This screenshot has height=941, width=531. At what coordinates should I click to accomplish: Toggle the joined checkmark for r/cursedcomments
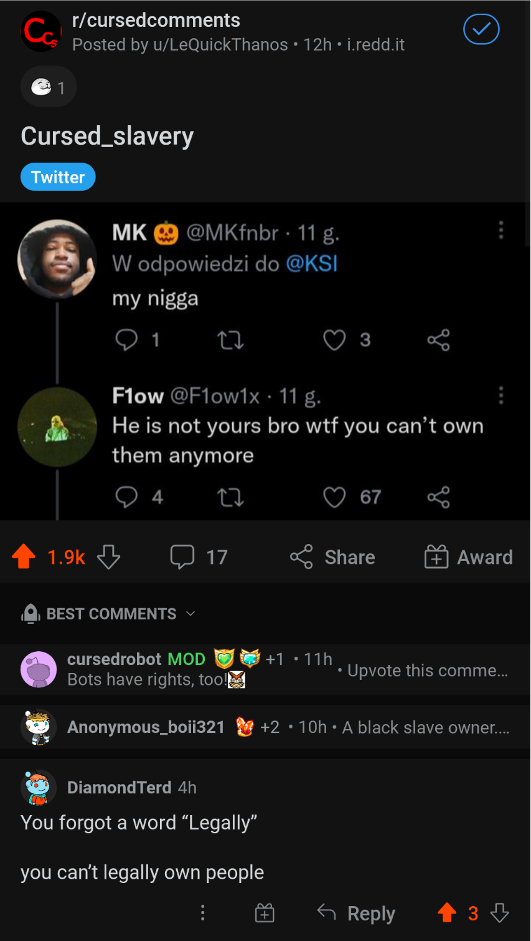point(481,29)
